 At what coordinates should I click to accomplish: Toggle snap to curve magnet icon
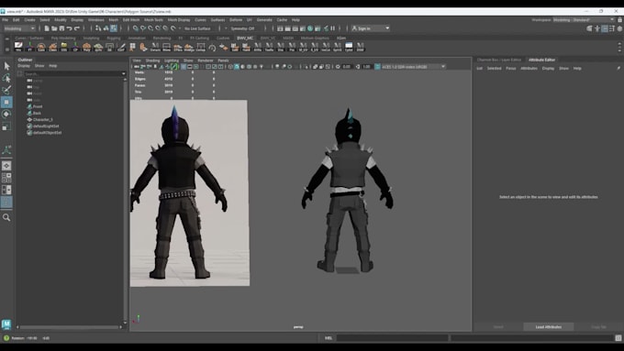click(143, 28)
